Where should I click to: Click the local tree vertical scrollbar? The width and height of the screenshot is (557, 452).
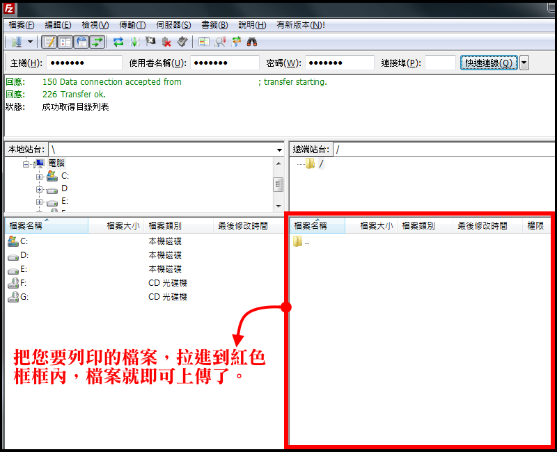[x=278, y=184]
